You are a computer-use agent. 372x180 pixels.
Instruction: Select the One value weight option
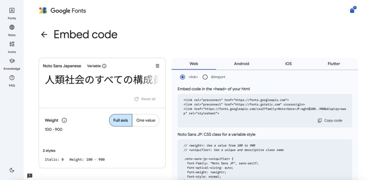146,120
